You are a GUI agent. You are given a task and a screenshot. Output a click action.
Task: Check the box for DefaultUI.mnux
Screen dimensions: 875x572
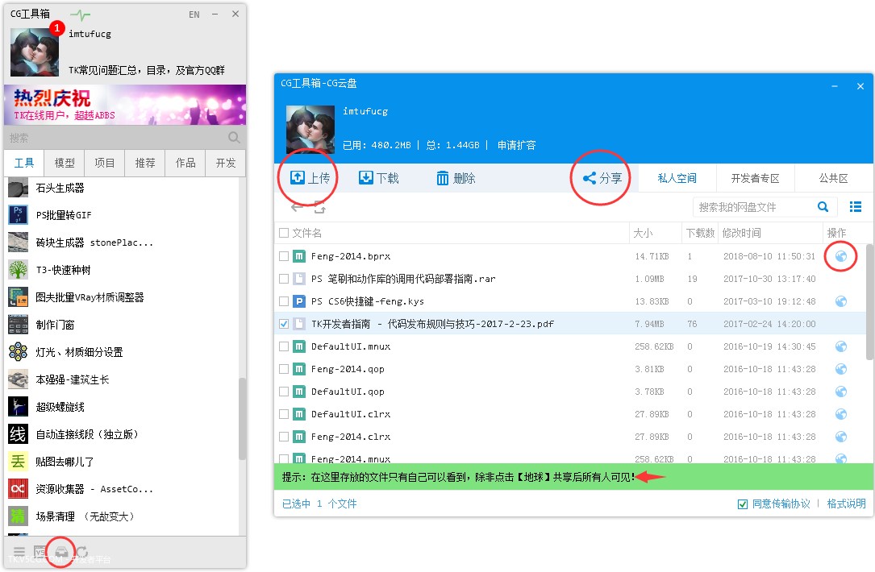[x=284, y=346]
